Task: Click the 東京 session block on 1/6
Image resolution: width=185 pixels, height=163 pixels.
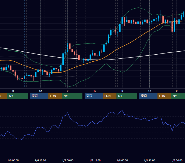Action: [39, 96]
